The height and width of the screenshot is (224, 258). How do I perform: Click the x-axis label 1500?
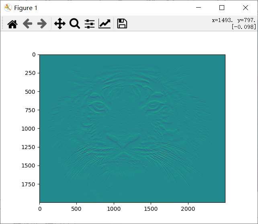coord(151,209)
